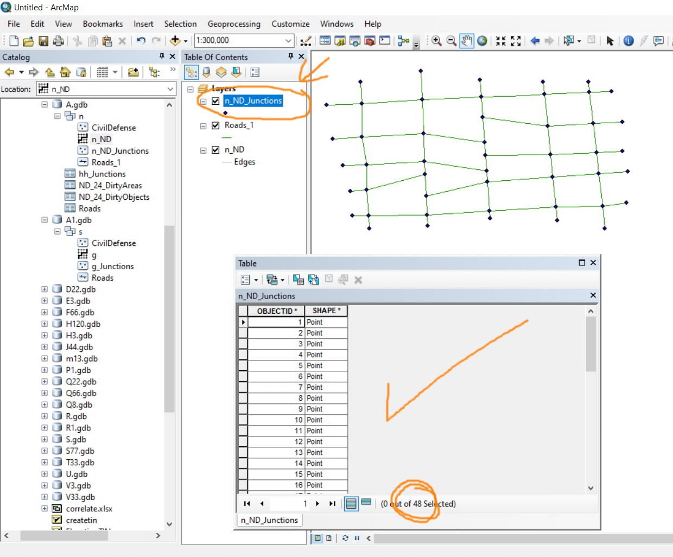Viewport: 673px width, 557px height.
Task: Activate the Identify tool
Action: click(628, 41)
